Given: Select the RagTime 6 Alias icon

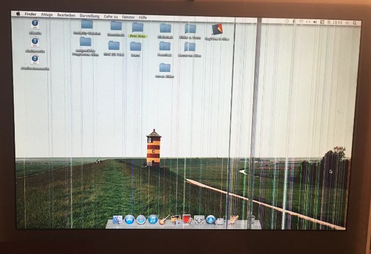Looking at the screenshot, I should click(217, 29).
